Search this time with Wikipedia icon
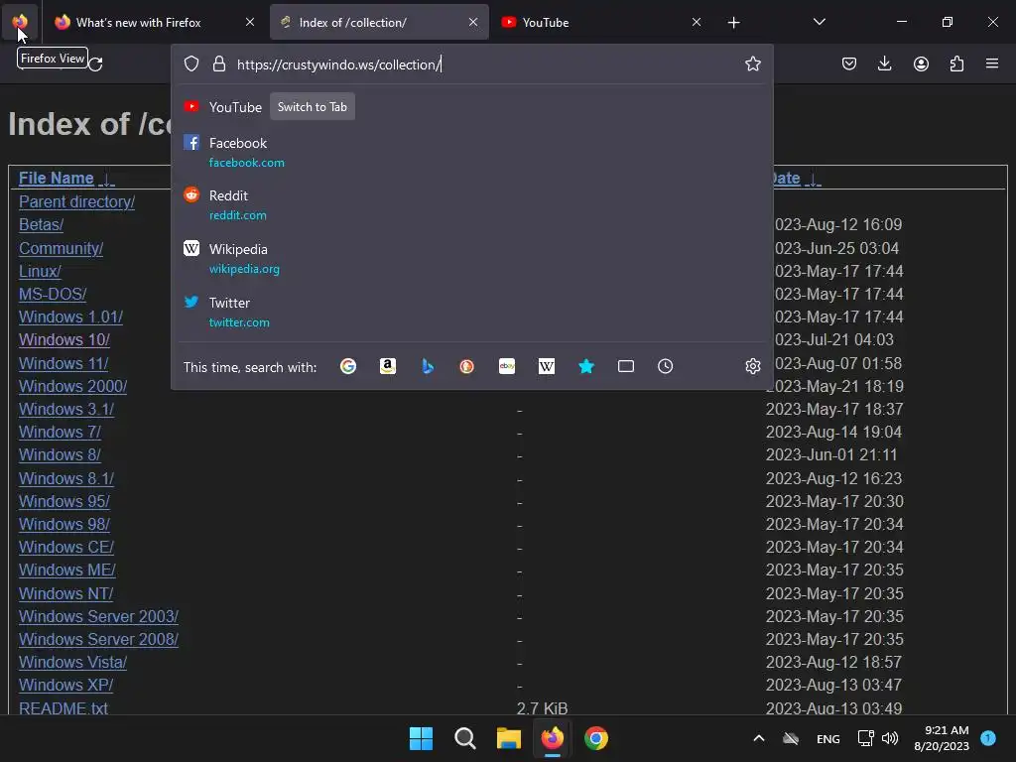This screenshot has height=762, width=1016. point(547,366)
